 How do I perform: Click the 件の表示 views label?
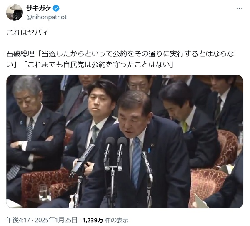point(117,220)
